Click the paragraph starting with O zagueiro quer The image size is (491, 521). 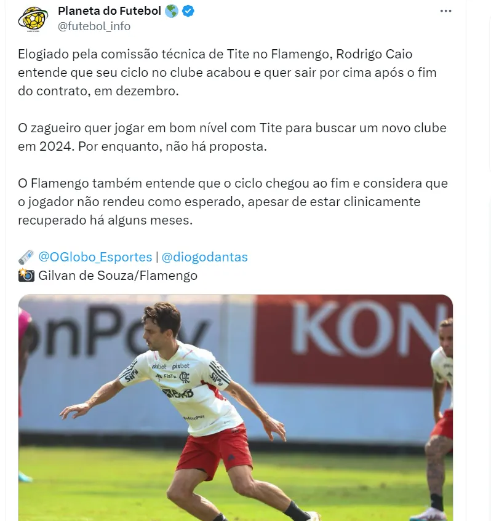[x=232, y=137]
